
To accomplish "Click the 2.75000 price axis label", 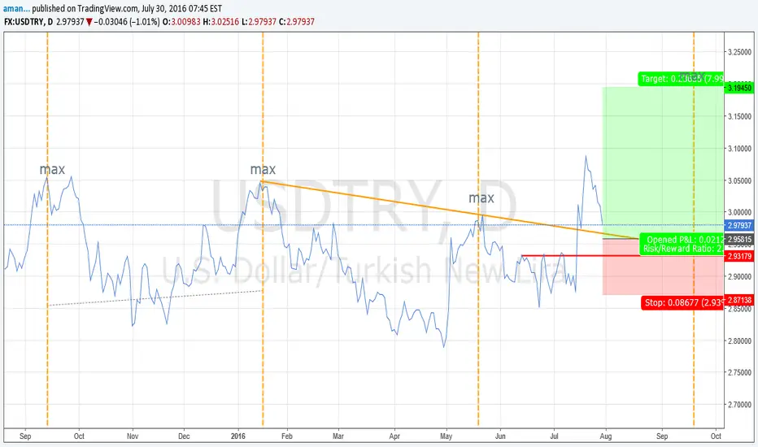I will click(740, 372).
